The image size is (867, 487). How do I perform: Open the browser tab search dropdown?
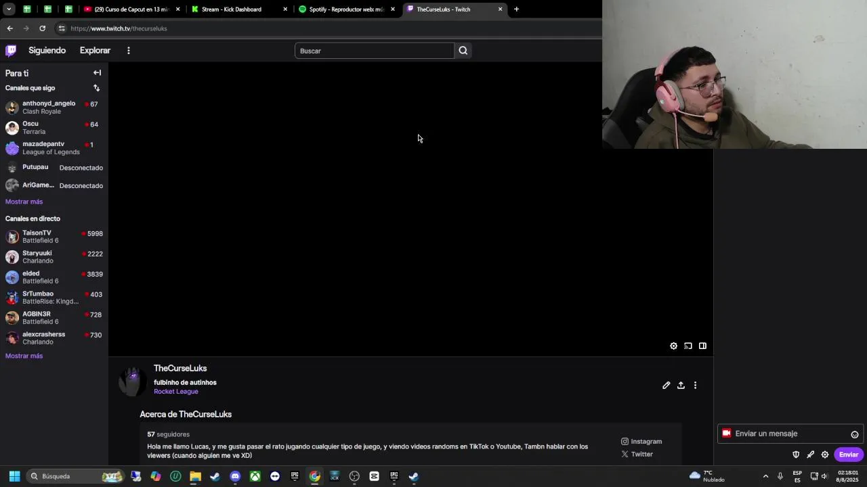click(x=9, y=9)
